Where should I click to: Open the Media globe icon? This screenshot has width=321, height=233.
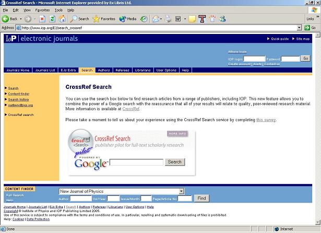pos(123,19)
